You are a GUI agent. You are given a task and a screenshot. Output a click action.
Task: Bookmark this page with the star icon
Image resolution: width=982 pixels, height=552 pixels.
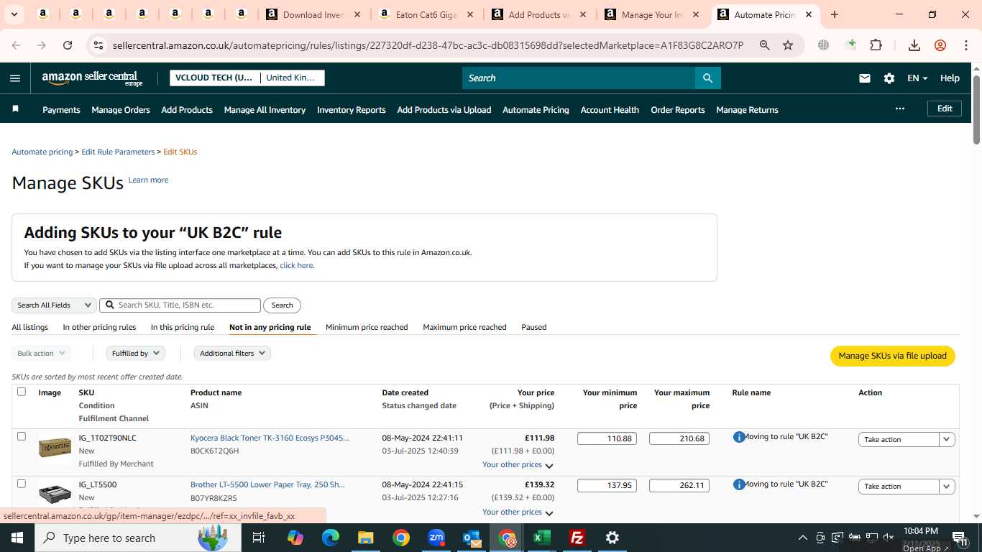[788, 45]
